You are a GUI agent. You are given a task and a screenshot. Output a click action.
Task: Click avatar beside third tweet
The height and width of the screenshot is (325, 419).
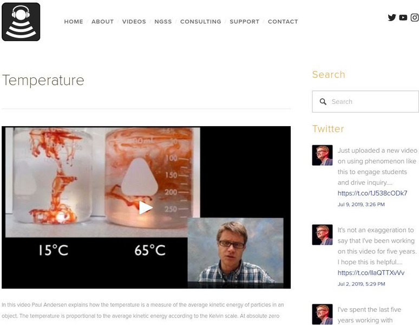pyautogui.click(x=322, y=314)
